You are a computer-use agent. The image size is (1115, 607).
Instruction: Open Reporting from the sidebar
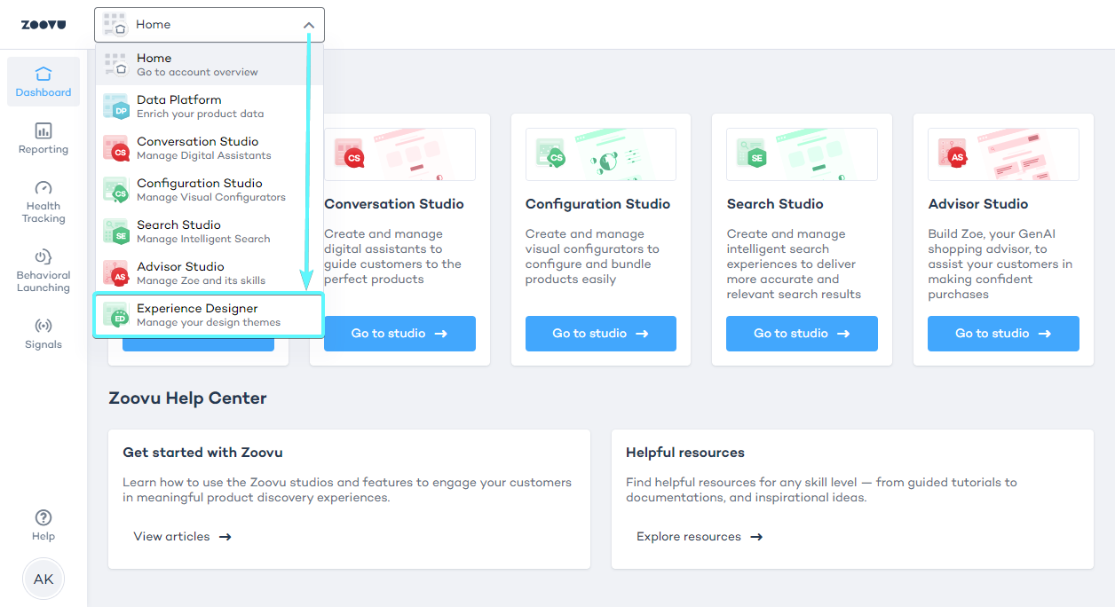[x=43, y=138]
